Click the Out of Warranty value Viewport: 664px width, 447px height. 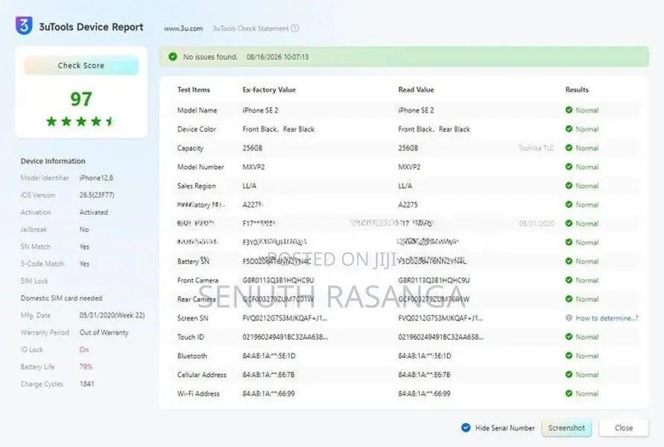pos(104,333)
